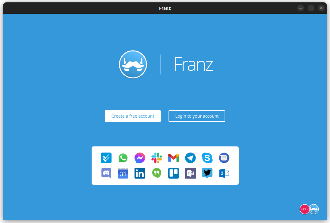Click the Twitter service icon
The image size is (330, 223).
pos(207,173)
